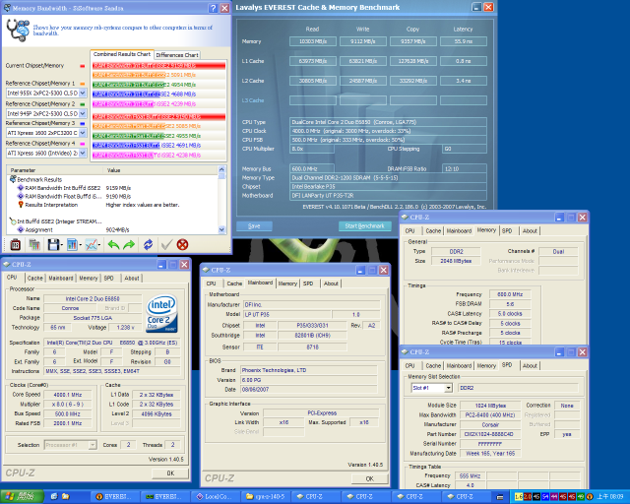Open the Sandra options icon (red panel)
Screen dimensions: 630x504
tap(16, 244)
